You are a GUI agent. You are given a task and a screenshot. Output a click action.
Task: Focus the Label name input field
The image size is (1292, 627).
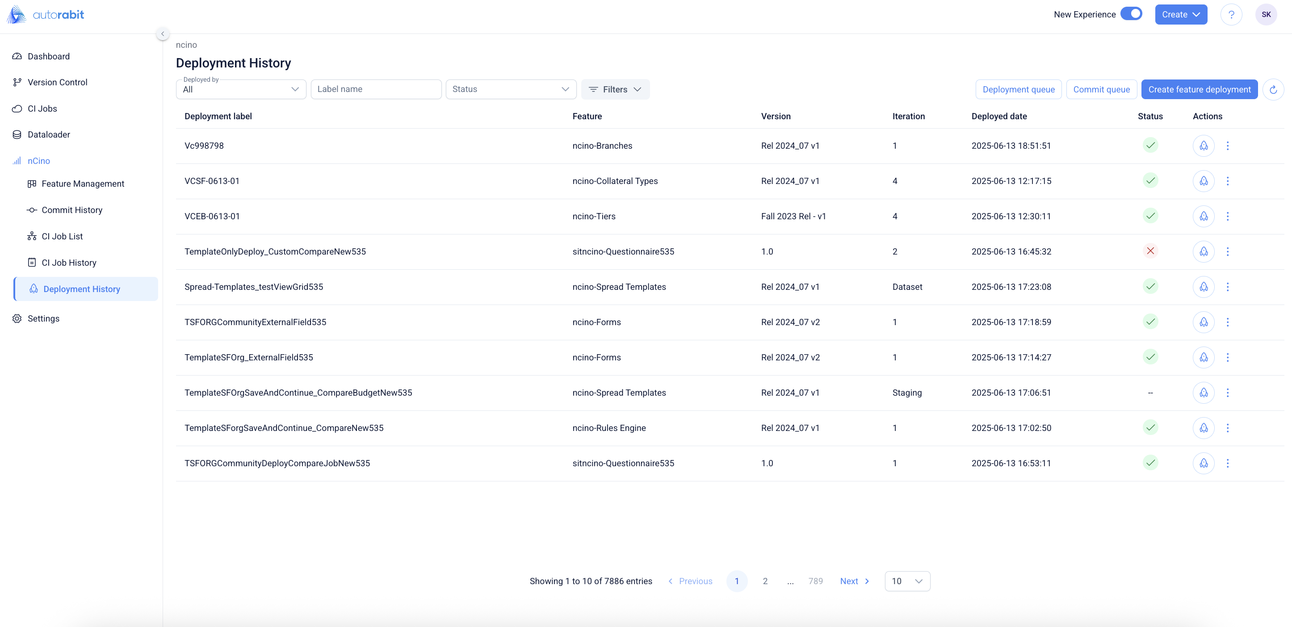pos(376,89)
